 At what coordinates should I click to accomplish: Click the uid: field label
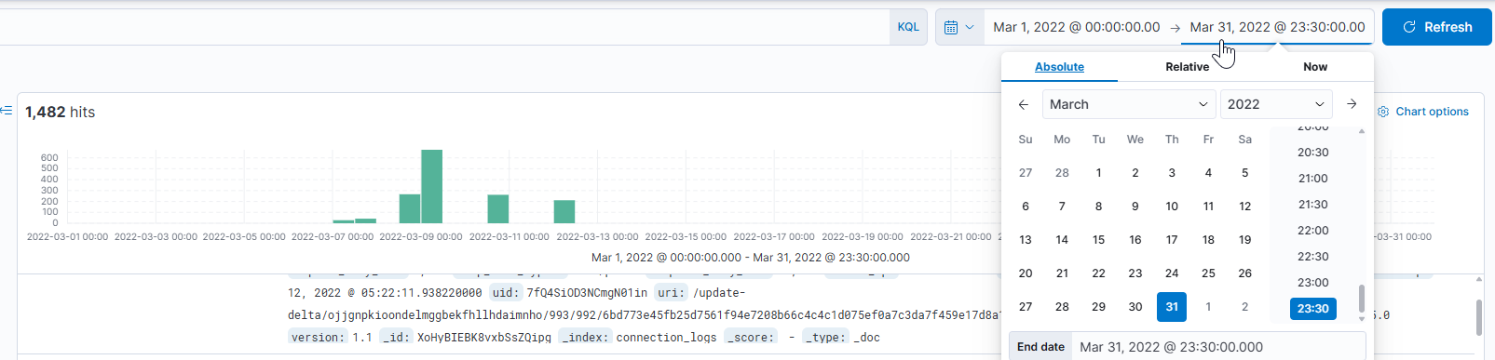505,293
